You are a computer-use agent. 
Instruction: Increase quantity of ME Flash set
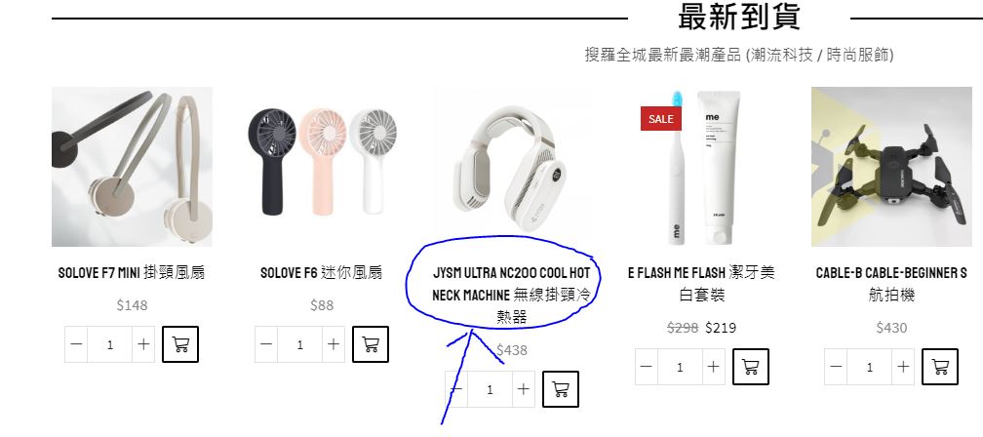tap(714, 367)
